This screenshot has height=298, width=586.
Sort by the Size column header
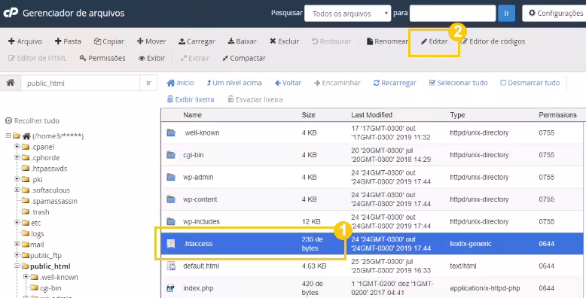click(x=308, y=115)
